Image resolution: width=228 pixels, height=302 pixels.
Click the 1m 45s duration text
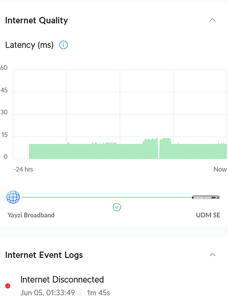98,292
